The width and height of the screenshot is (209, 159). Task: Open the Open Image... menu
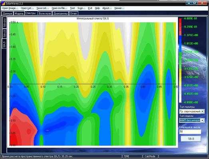[10, 8]
